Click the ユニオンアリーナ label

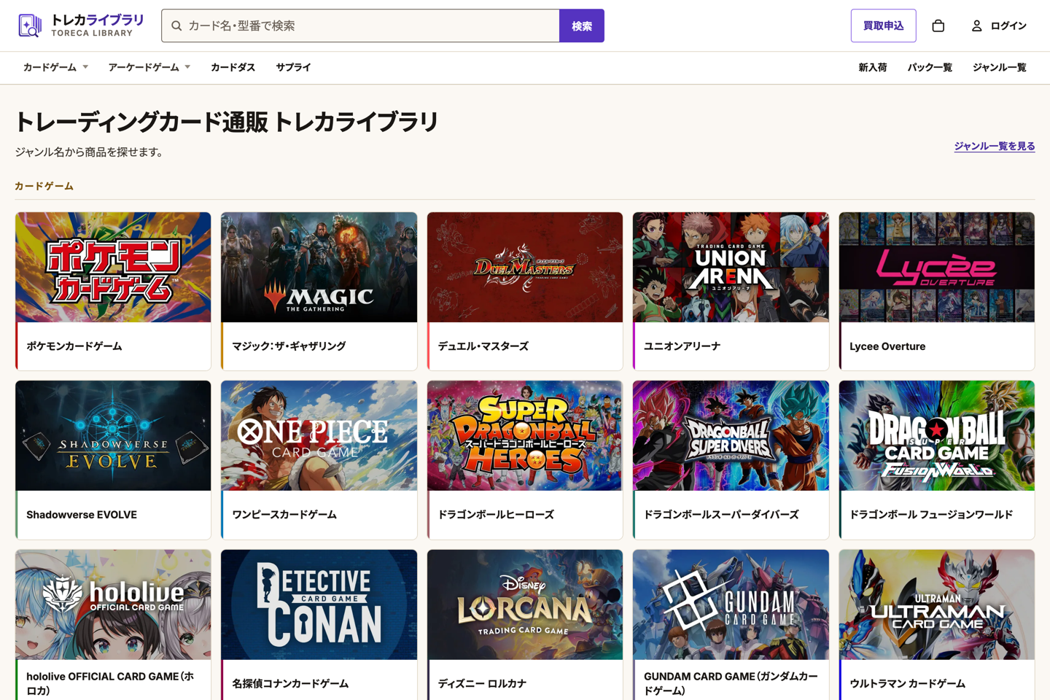click(x=682, y=346)
